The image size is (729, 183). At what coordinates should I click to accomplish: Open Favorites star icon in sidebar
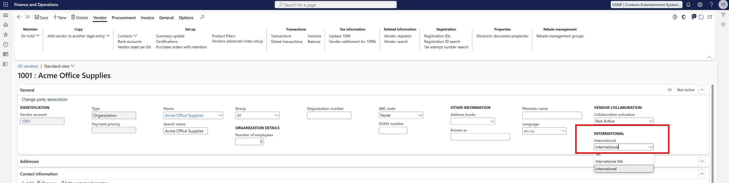coord(6,34)
